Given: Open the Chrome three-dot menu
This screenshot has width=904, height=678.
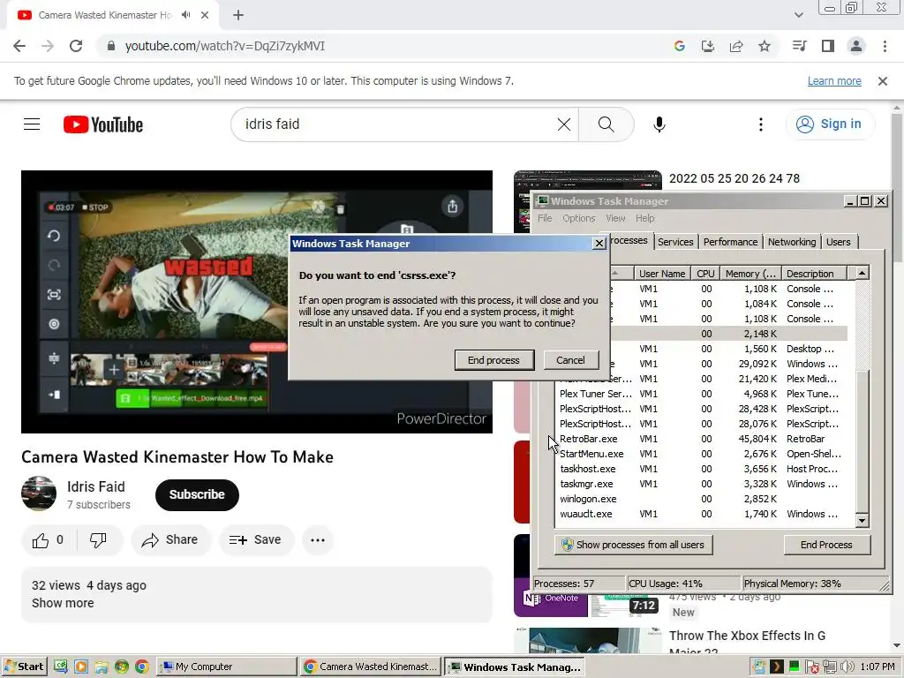Looking at the screenshot, I should point(885,46).
